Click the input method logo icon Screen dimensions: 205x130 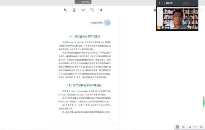(x=177, y=127)
